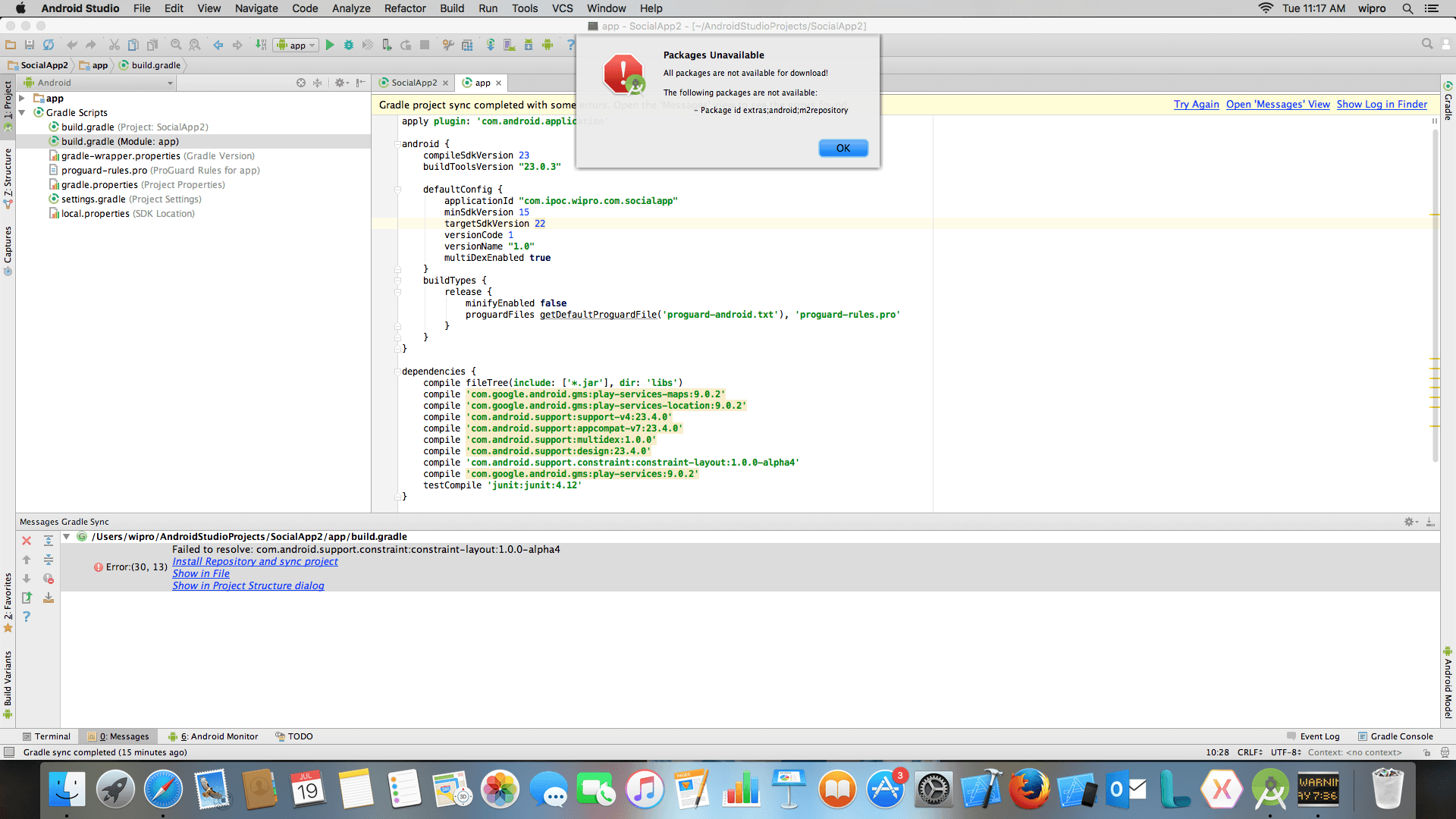Click the green Run app button
The height and width of the screenshot is (819, 1456).
click(x=330, y=45)
